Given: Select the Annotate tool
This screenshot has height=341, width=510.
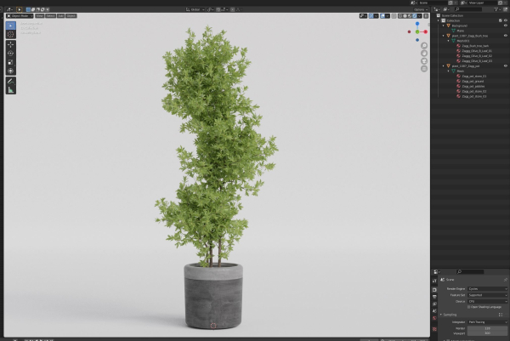Looking at the screenshot, I should [11, 82].
